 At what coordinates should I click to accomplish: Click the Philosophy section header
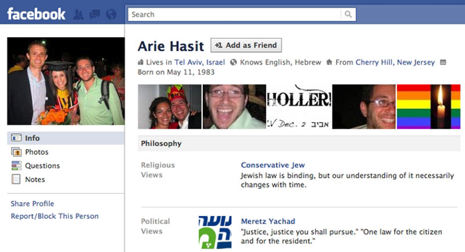299,144
